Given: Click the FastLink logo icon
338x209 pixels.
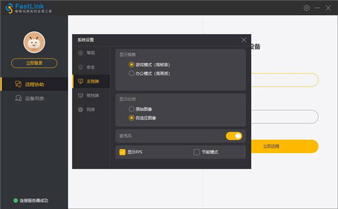Looking at the screenshot, I should tap(9, 8).
